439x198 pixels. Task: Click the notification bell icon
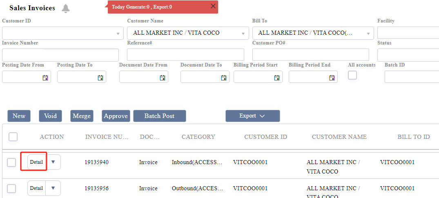(x=66, y=8)
